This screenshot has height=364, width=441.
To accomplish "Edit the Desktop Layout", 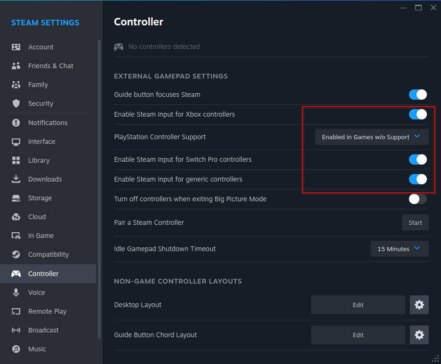I will coord(358,305).
